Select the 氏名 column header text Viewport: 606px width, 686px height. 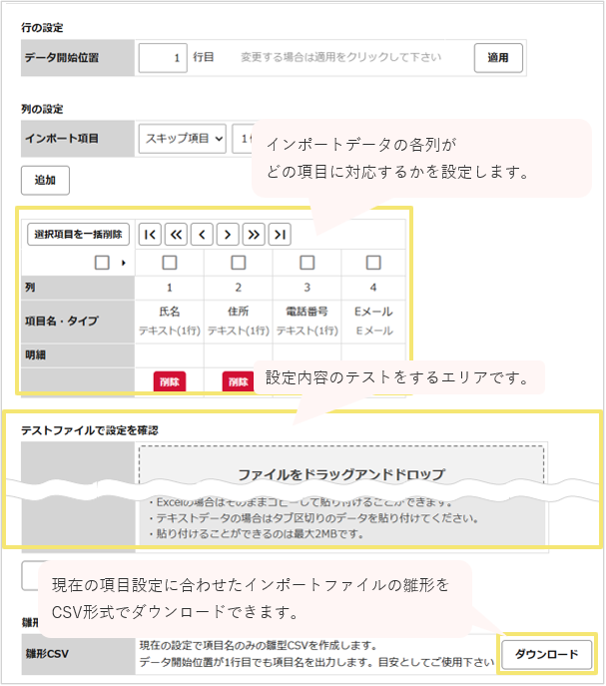click(170, 312)
